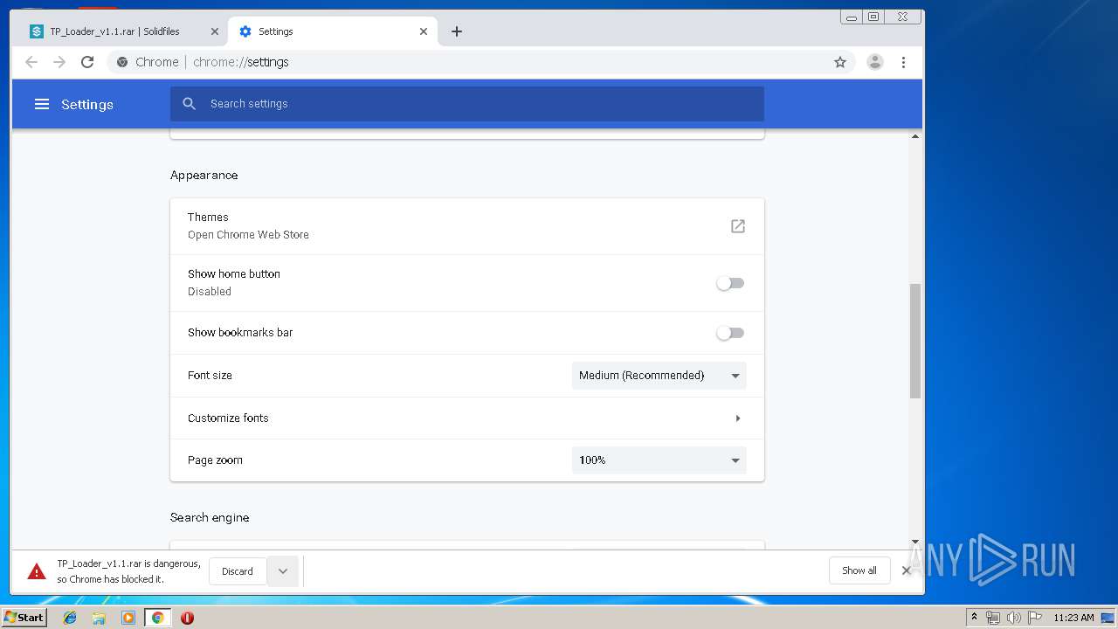Viewport: 1118px width, 629px height.
Task: Click Chrome icon in taskbar
Action: click(x=157, y=618)
